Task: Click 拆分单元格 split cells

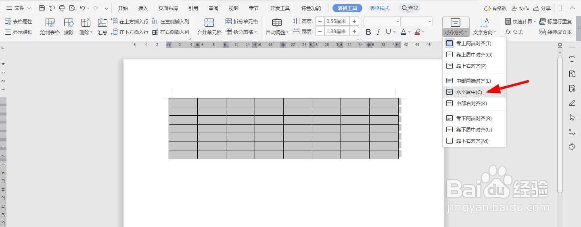Action: [242, 21]
